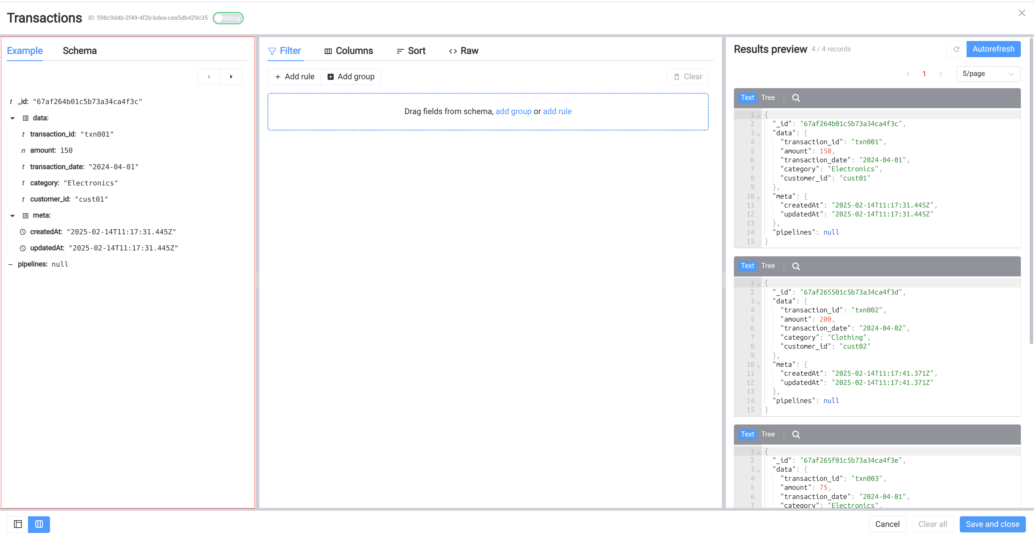
Task: Click the Autorefresh button in results panel
Action: [x=993, y=49]
